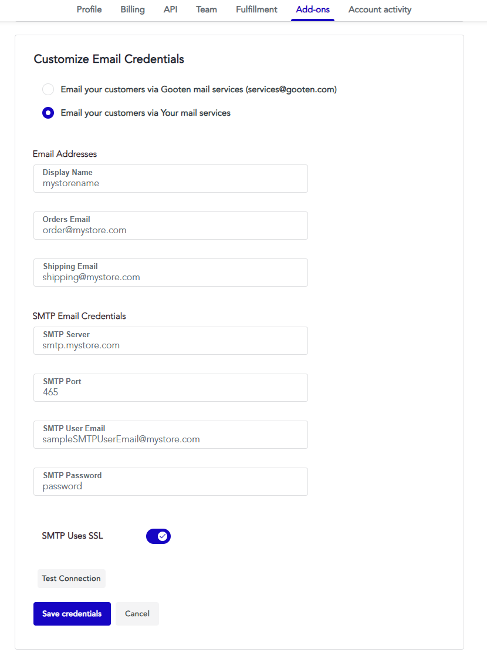The width and height of the screenshot is (487, 662).
Task: Switch to the Team tab
Action: point(206,9)
